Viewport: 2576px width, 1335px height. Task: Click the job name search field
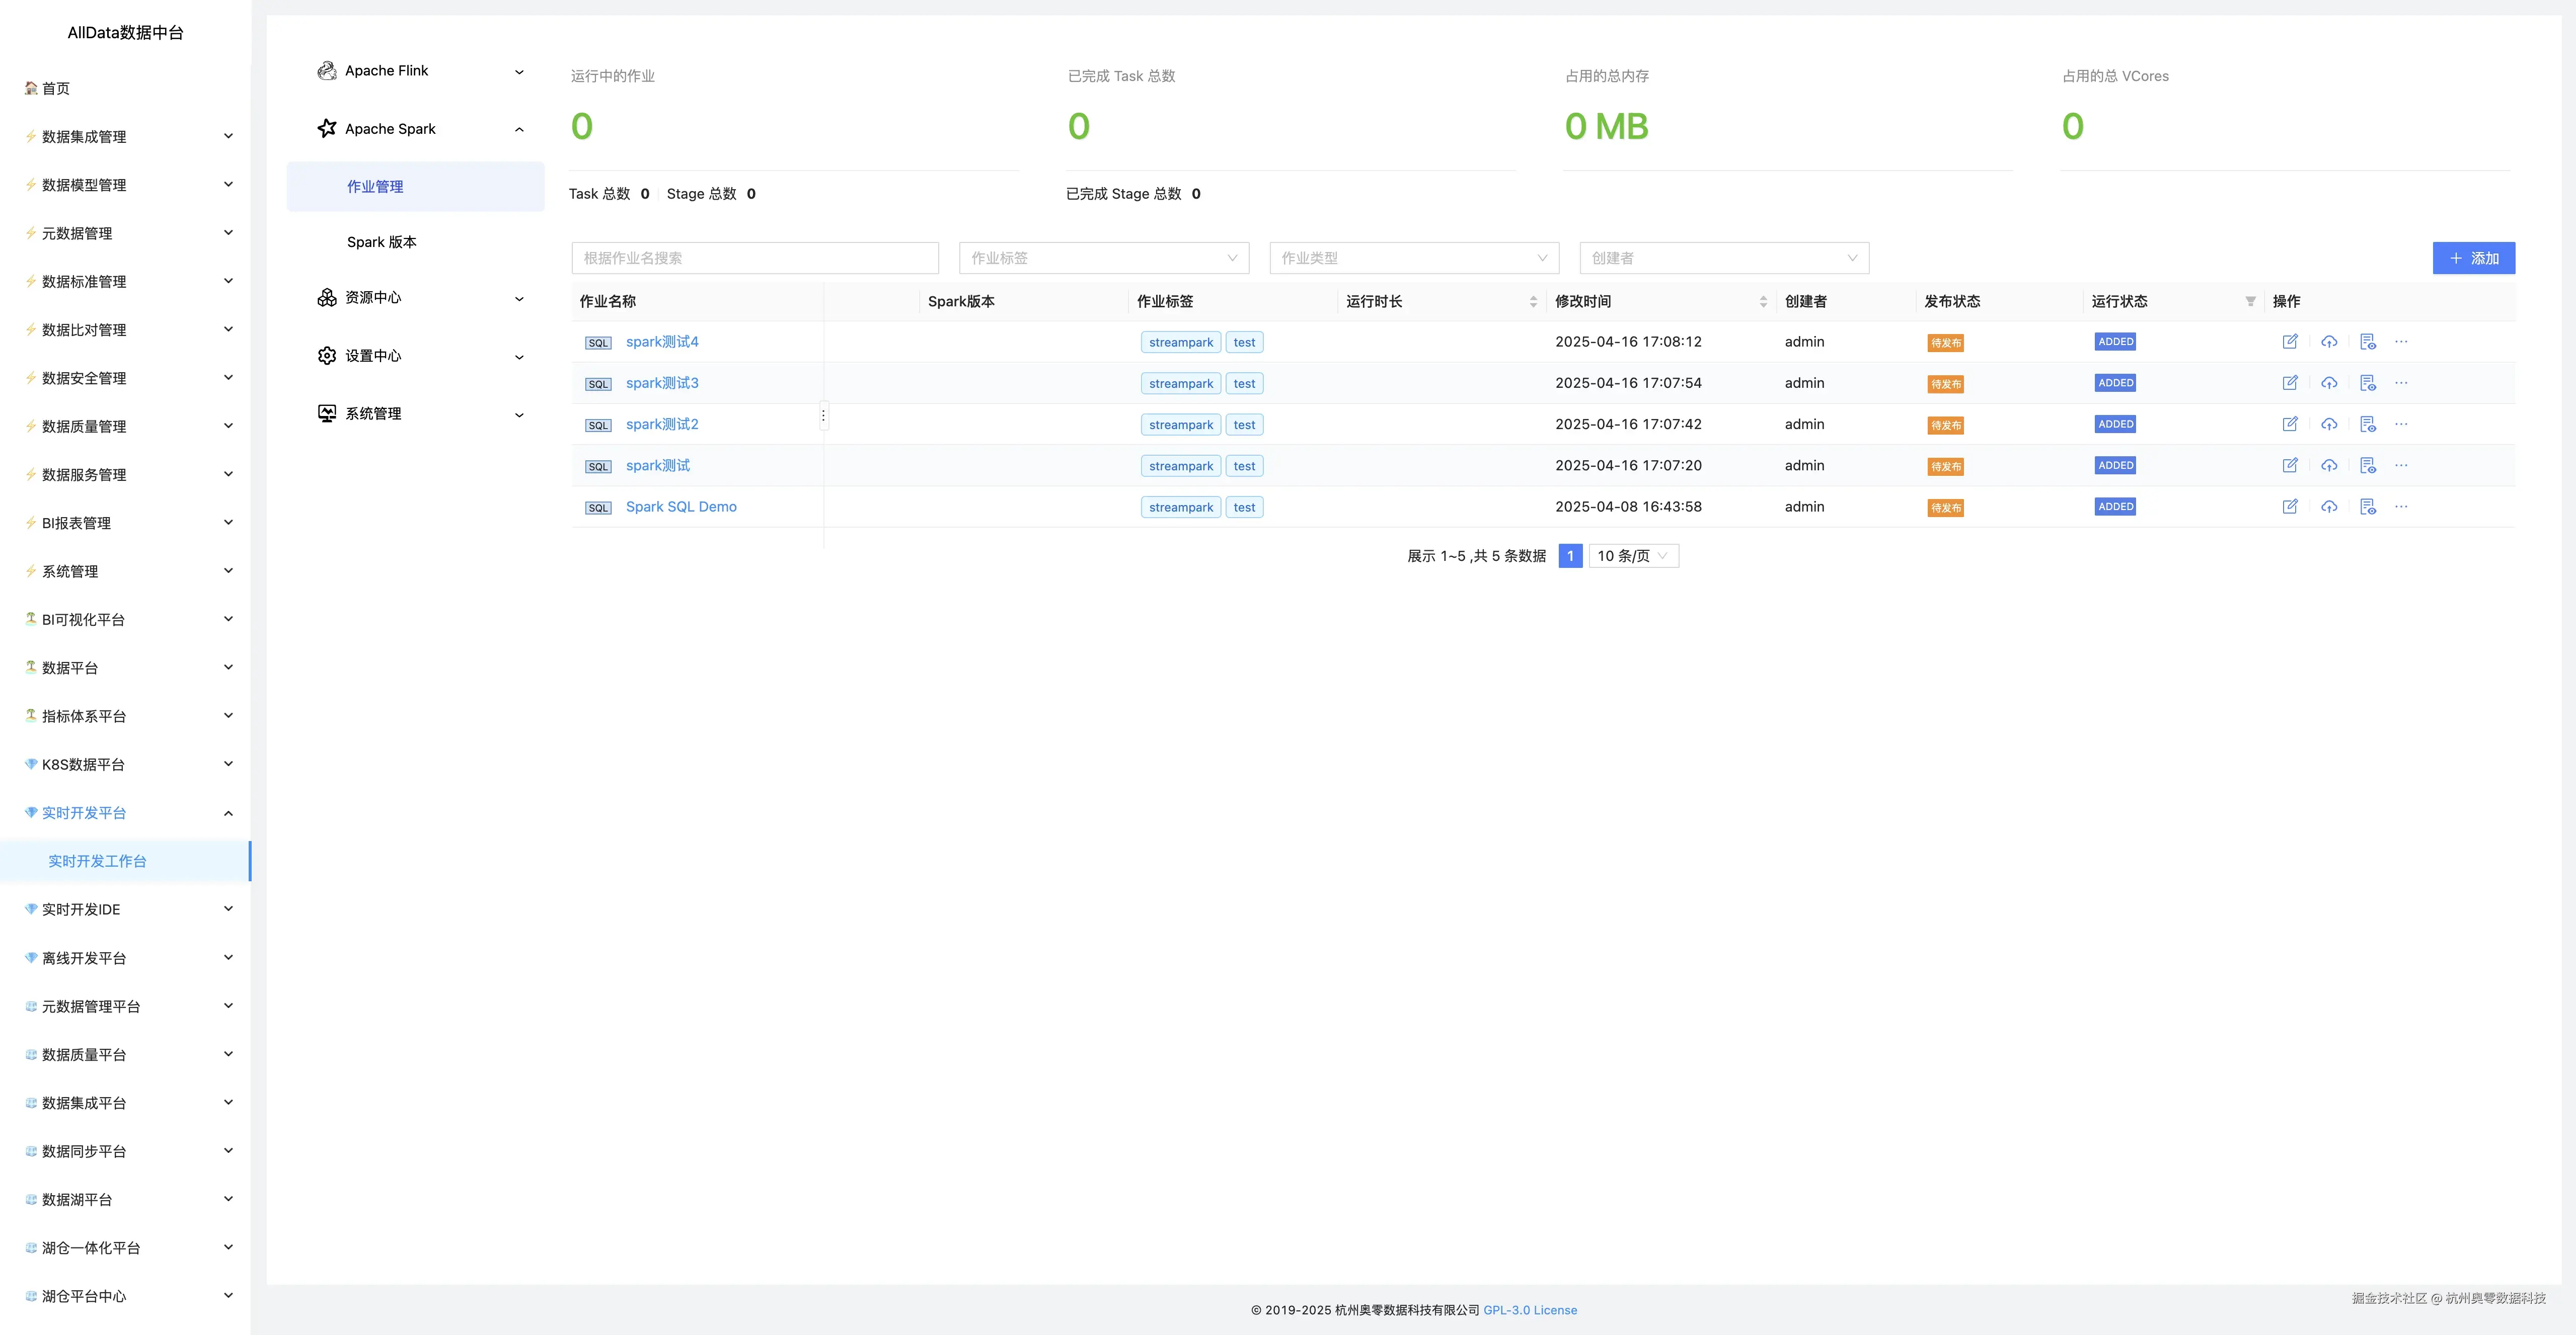[x=754, y=258]
